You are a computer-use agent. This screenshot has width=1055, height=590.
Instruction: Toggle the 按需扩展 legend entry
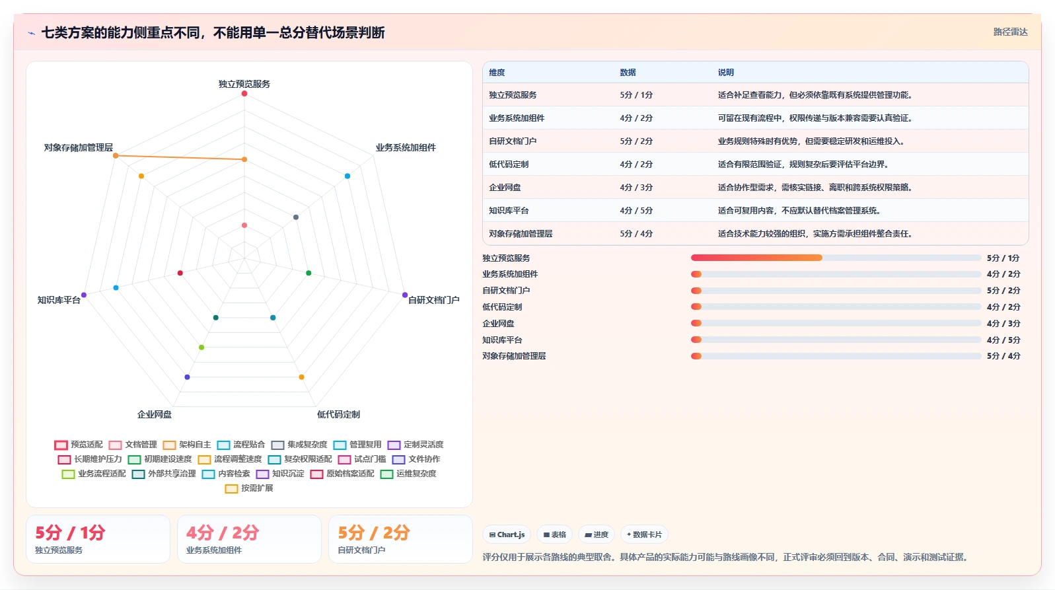[x=249, y=488]
